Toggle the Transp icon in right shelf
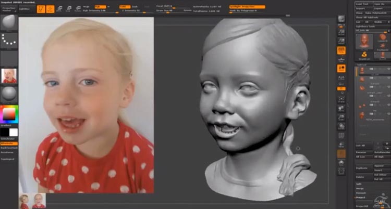The height and width of the screenshot is (209, 391). click(341, 145)
